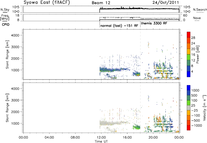207x143 pixels.
Task: Click the 'Slant Range [km]' label of Velocity panel
Action: [7, 108]
